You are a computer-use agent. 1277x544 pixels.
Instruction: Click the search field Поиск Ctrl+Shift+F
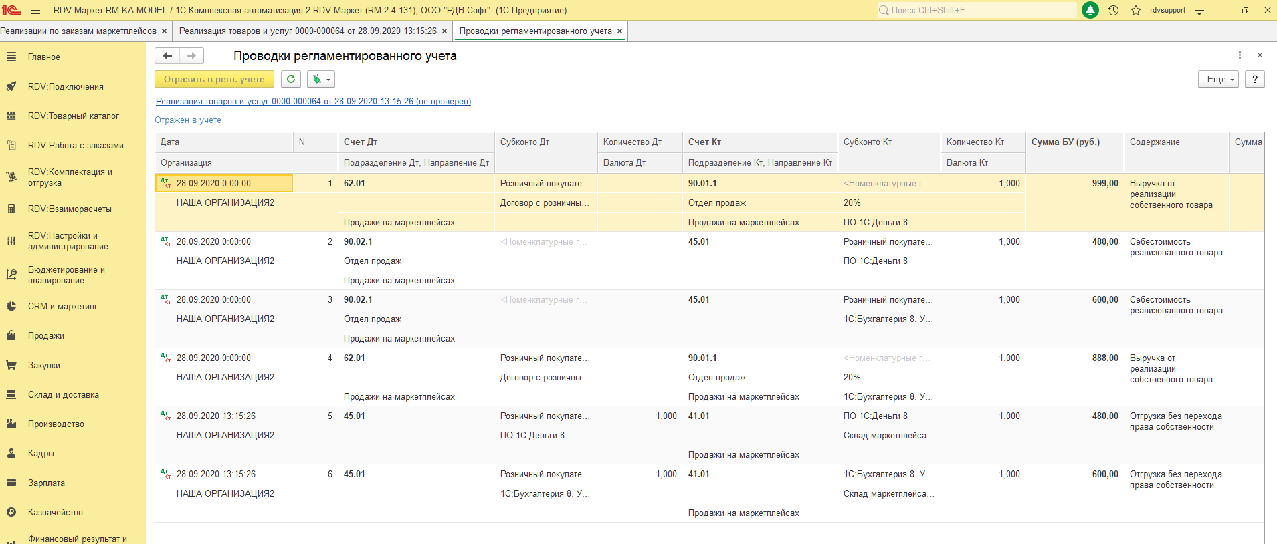click(977, 10)
